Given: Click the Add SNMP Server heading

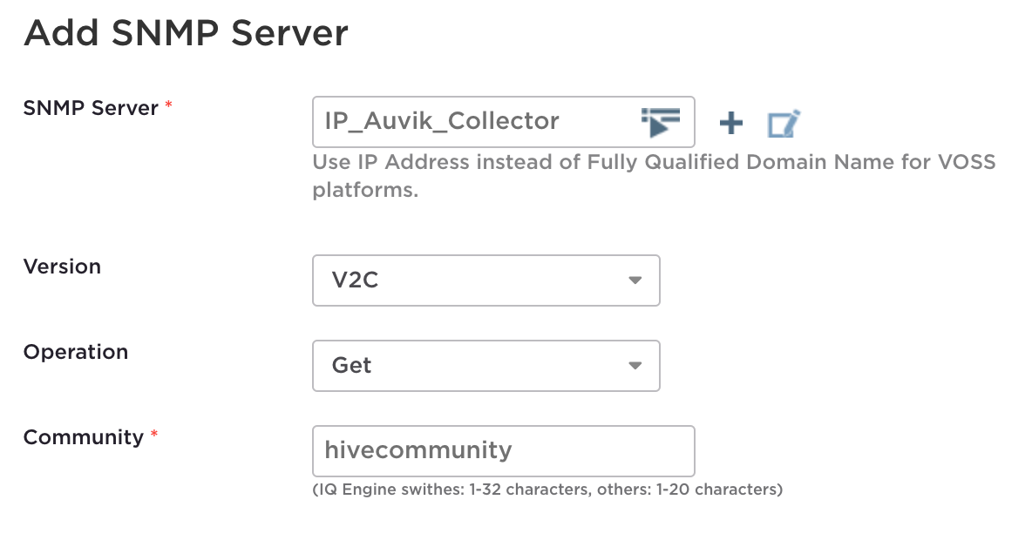Looking at the screenshot, I should pyautogui.click(x=186, y=33).
